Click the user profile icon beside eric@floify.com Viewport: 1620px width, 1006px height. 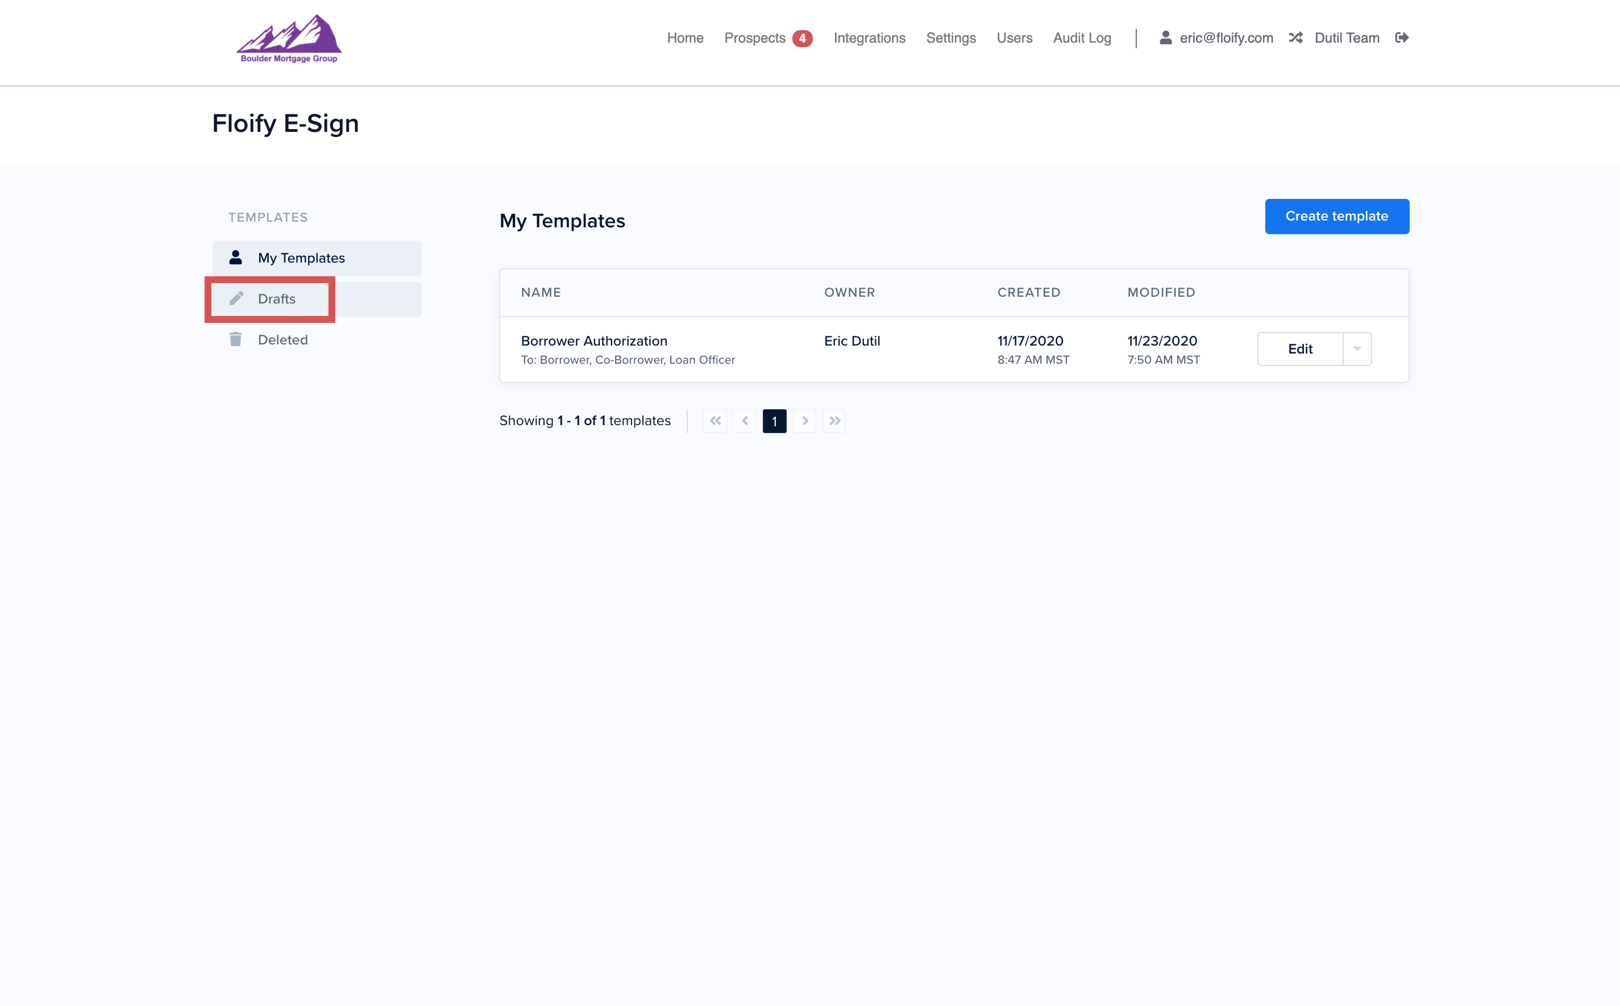(x=1166, y=38)
